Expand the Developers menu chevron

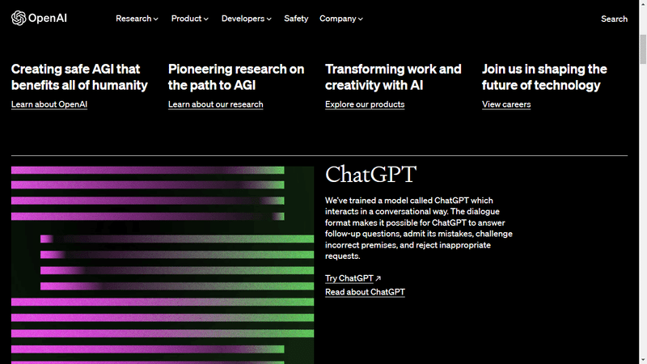269,19
